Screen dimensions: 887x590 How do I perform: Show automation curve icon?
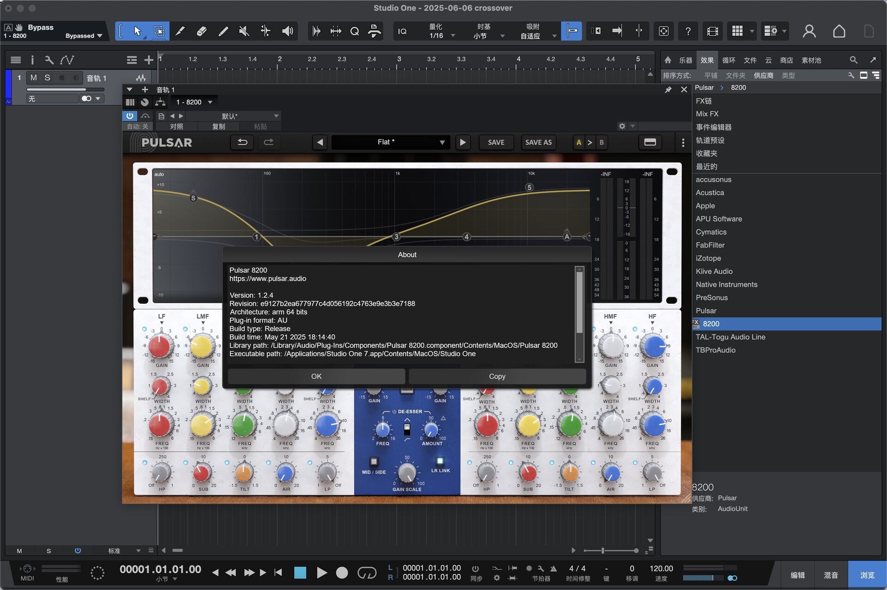(x=67, y=60)
